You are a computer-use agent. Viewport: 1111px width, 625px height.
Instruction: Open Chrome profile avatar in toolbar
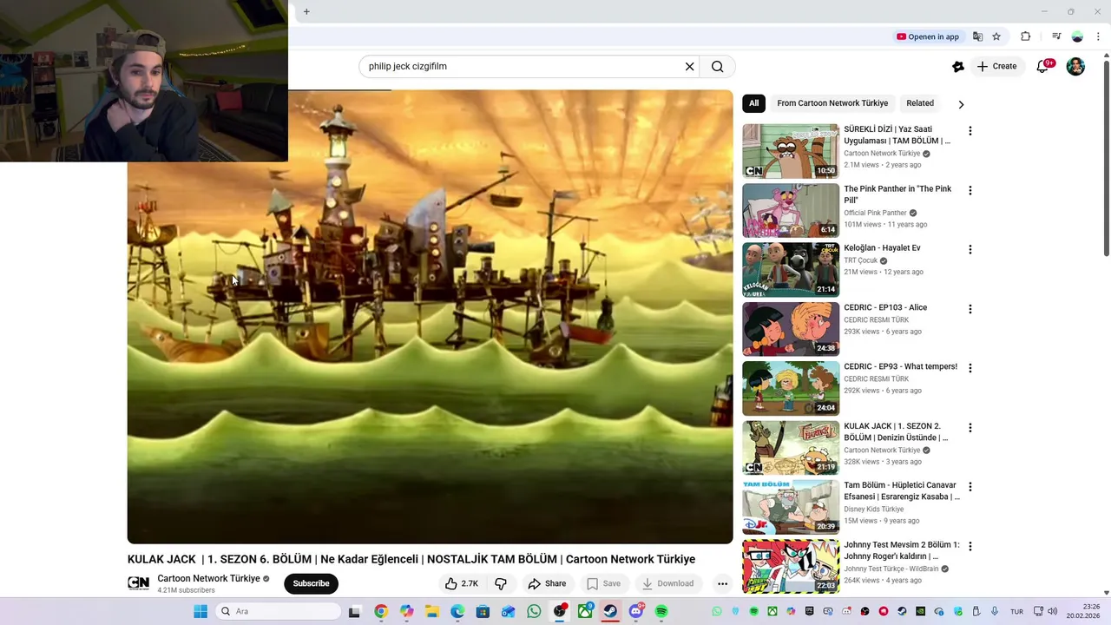coord(1077,36)
